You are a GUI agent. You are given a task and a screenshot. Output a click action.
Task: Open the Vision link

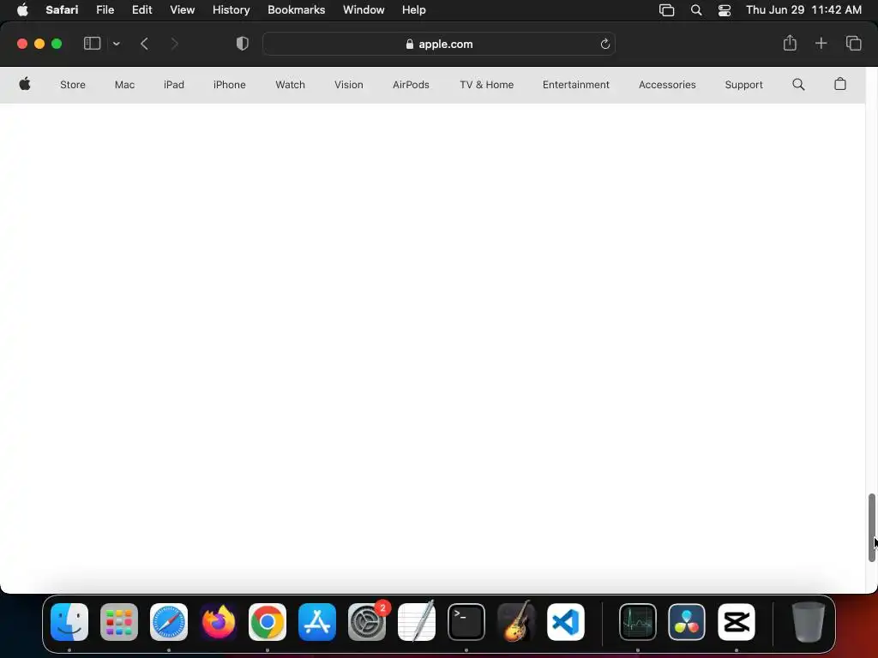[x=349, y=85]
